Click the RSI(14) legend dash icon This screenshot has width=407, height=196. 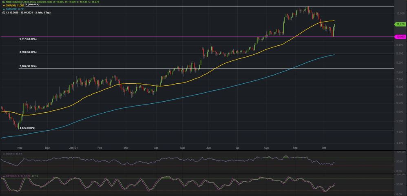(x=3, y=154)
